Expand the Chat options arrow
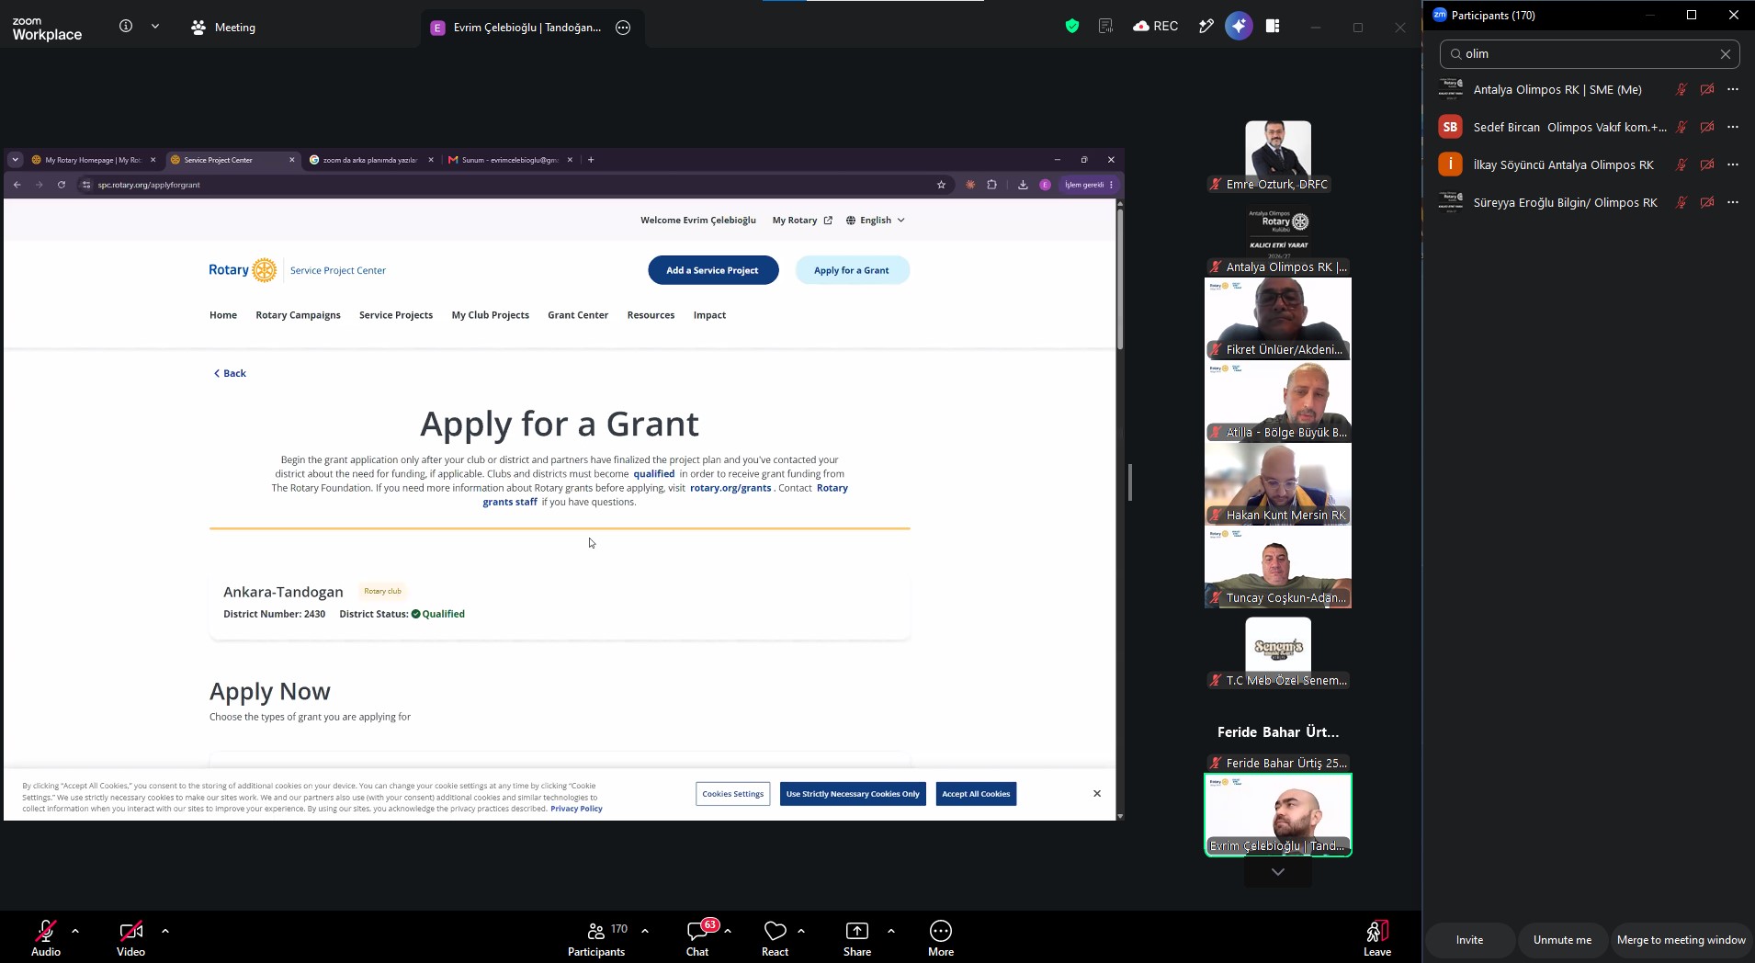 coord(728,931)
